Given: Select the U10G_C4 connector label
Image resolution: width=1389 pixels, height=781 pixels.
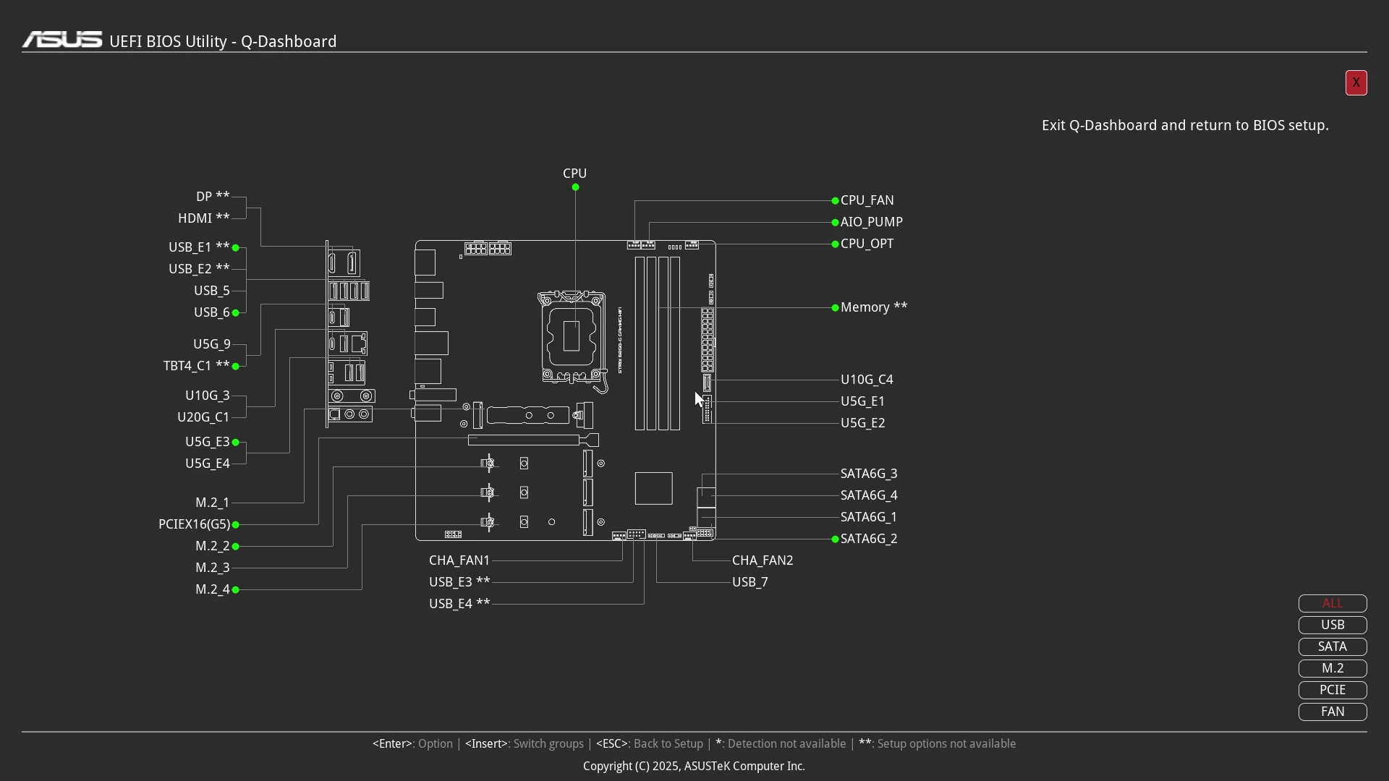Looking at the screenshot, I should 867,380.
